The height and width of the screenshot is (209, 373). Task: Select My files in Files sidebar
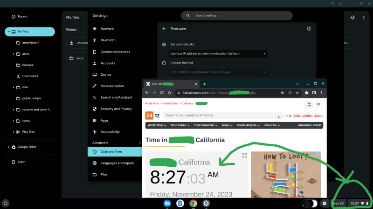tap(30, 32)
